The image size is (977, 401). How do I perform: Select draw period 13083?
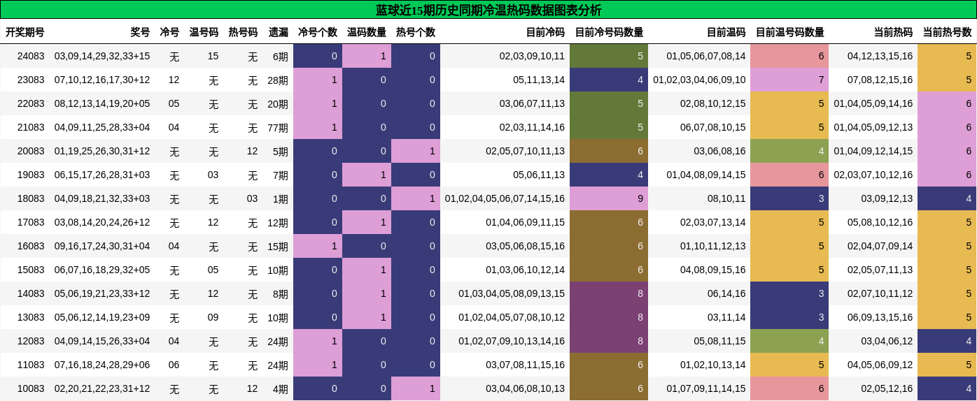click(31, 317)
